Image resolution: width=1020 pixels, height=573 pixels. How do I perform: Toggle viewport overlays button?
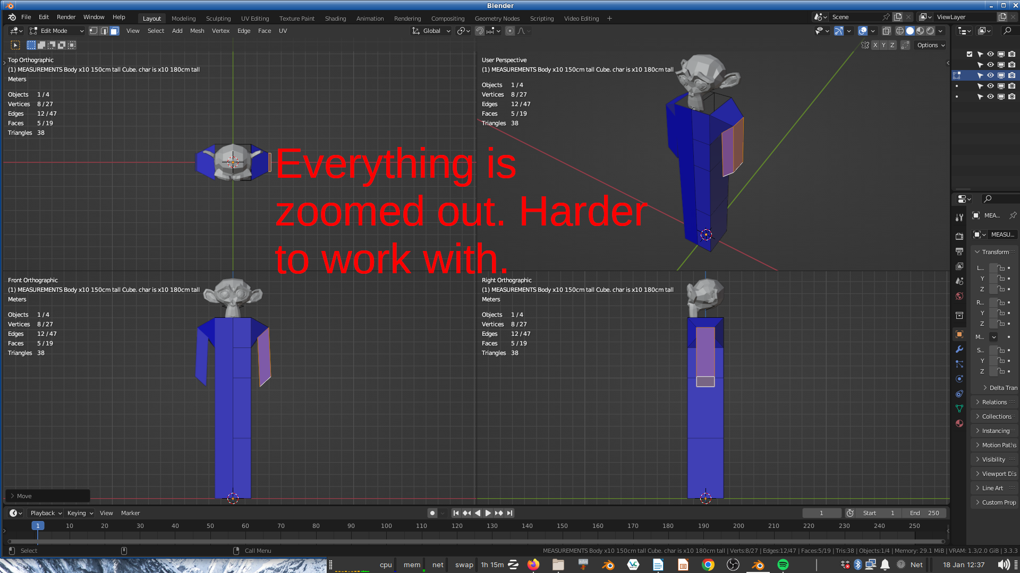coord(863,31)
